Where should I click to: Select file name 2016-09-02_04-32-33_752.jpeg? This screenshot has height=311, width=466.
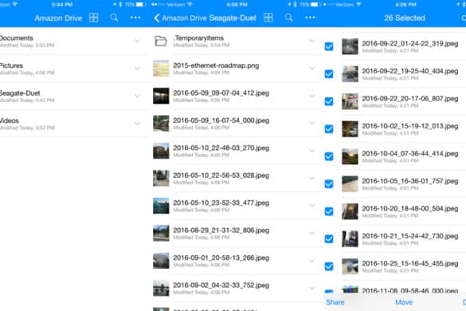pos(221,285)
